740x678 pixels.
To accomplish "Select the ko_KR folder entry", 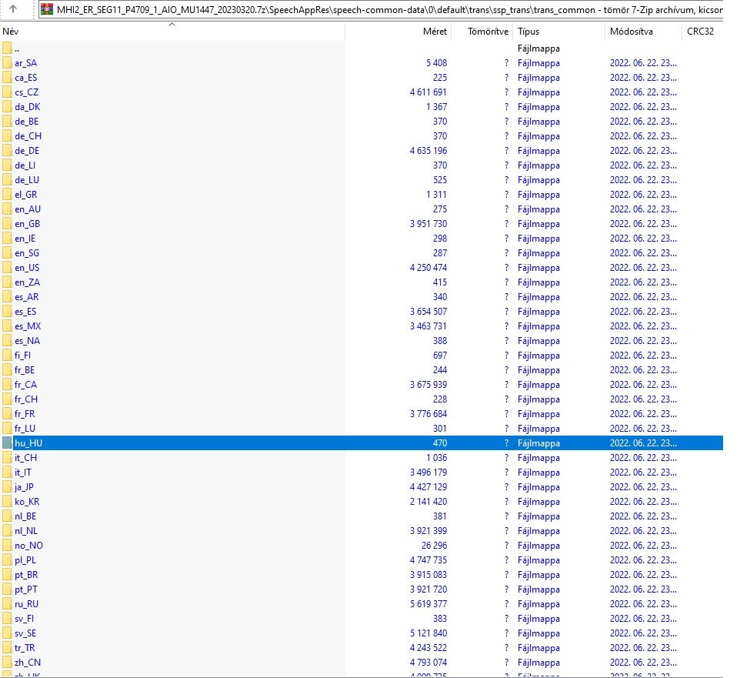I will (25, 502).
